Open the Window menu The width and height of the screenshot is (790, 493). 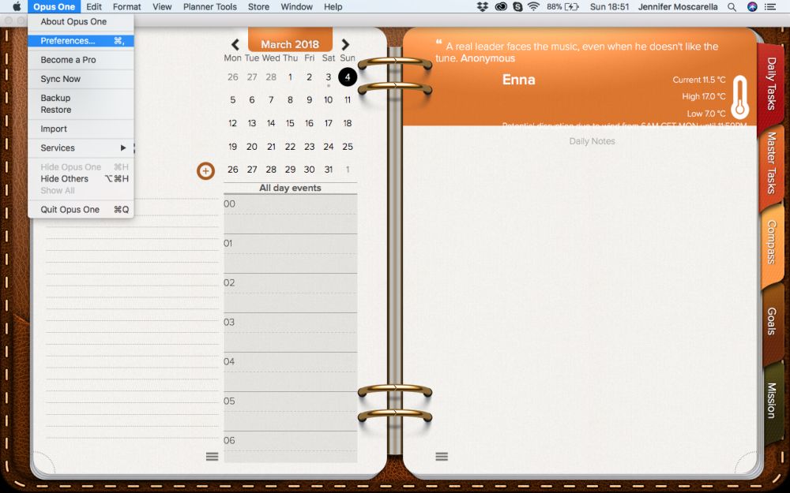pos(297,6)
